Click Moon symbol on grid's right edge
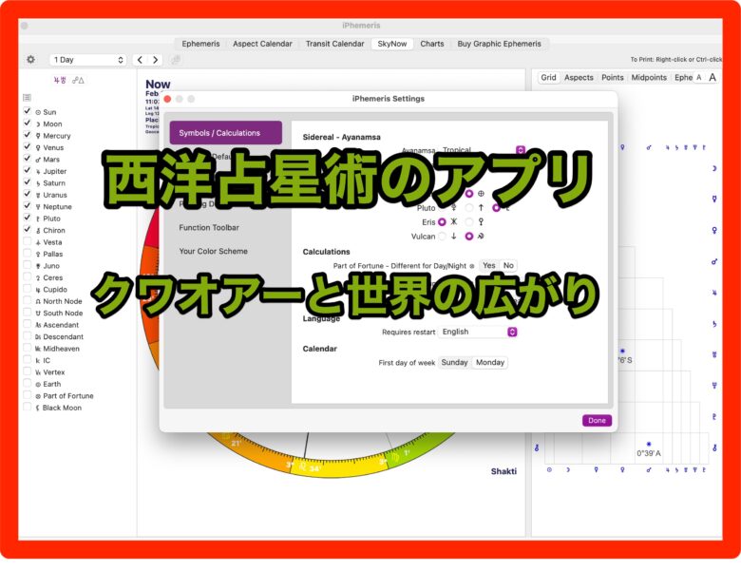This screenshot has height=571, width=741. coord(714,168)
